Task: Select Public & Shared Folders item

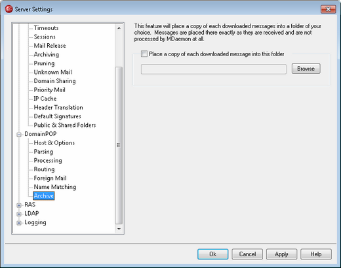Action: pos(65,125)
